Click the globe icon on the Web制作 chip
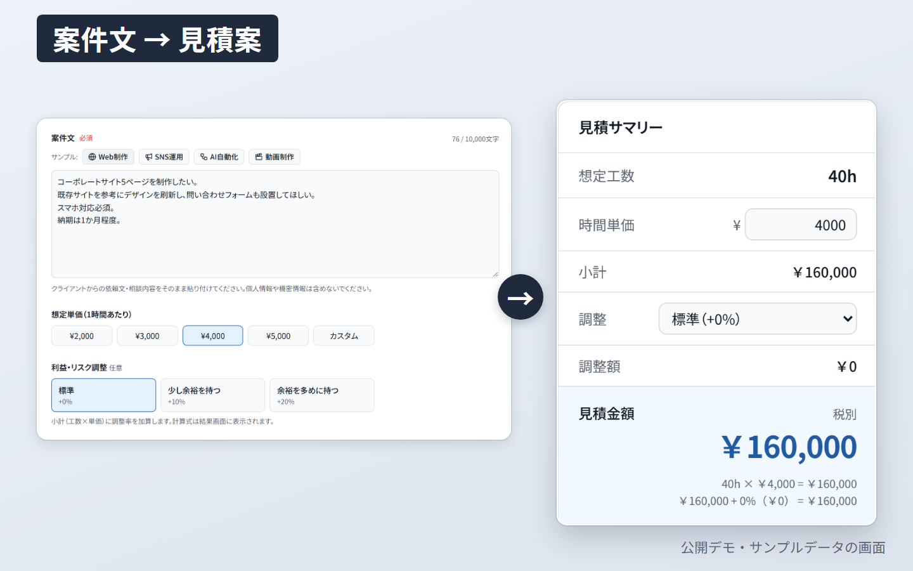The width and height of the screenshot is (913, 571). [x=92, y=157]
